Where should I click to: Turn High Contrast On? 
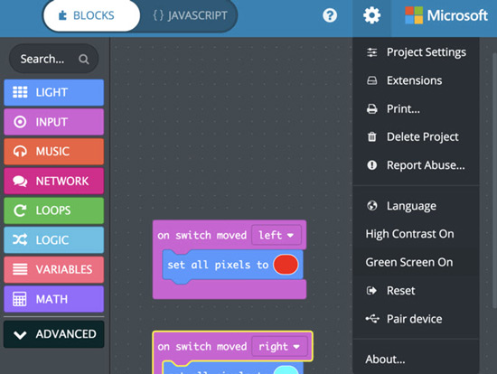click(x=416, y=234)
